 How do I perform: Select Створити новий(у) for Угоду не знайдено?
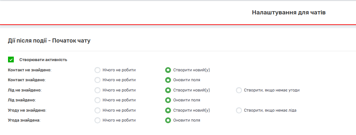[168, 110]
